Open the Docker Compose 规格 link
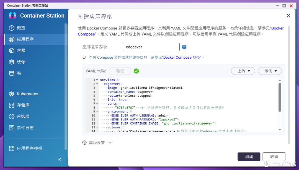Image resolution: width=299 pixels, height=170 pixels. [x=182, y=57]
